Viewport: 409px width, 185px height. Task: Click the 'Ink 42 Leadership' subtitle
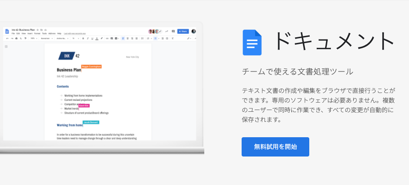click(67, 76)
